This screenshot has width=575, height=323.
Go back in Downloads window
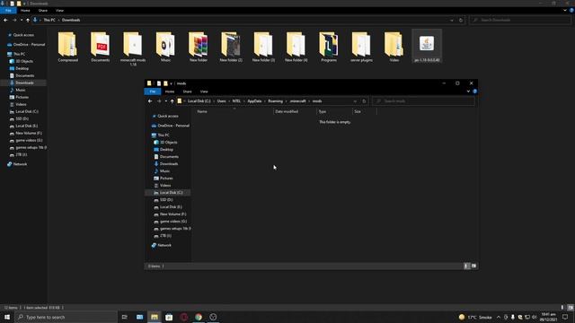[5, 20]
